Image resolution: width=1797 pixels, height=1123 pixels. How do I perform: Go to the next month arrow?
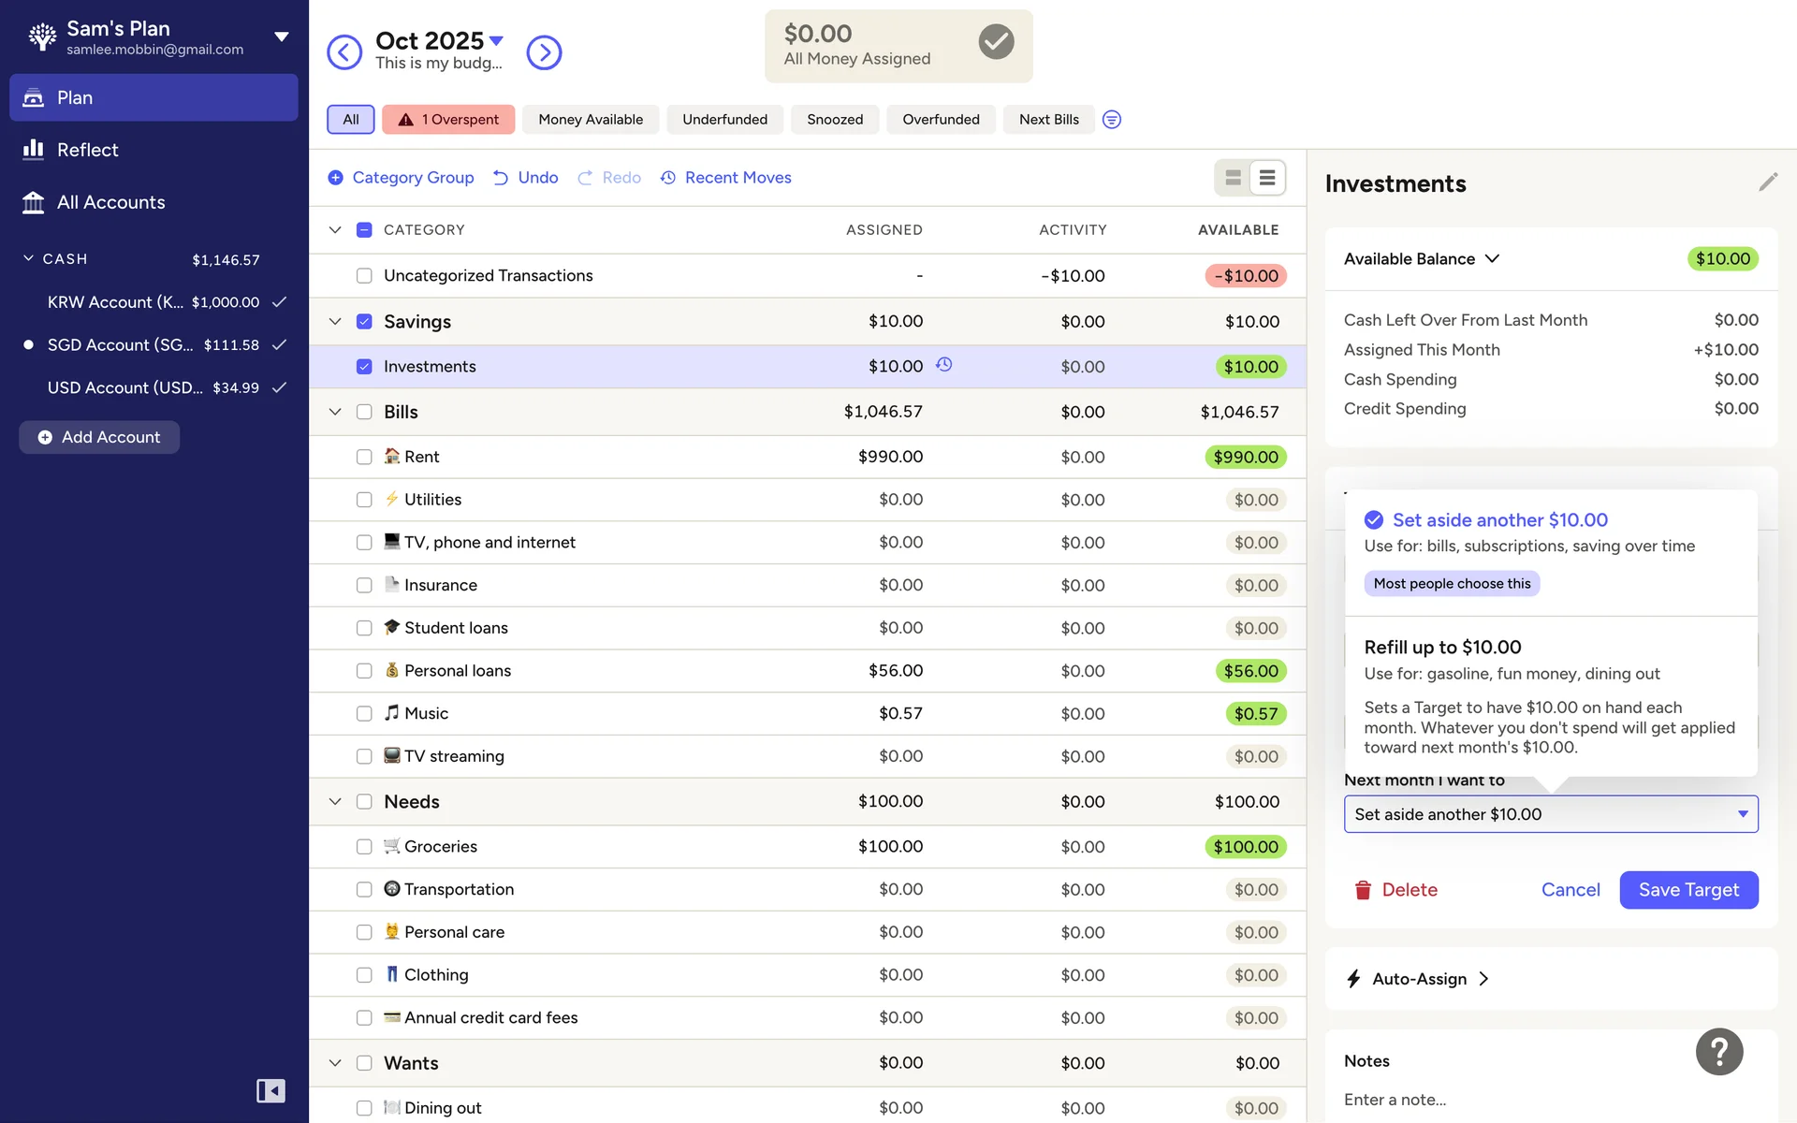(x=544, y=52)
